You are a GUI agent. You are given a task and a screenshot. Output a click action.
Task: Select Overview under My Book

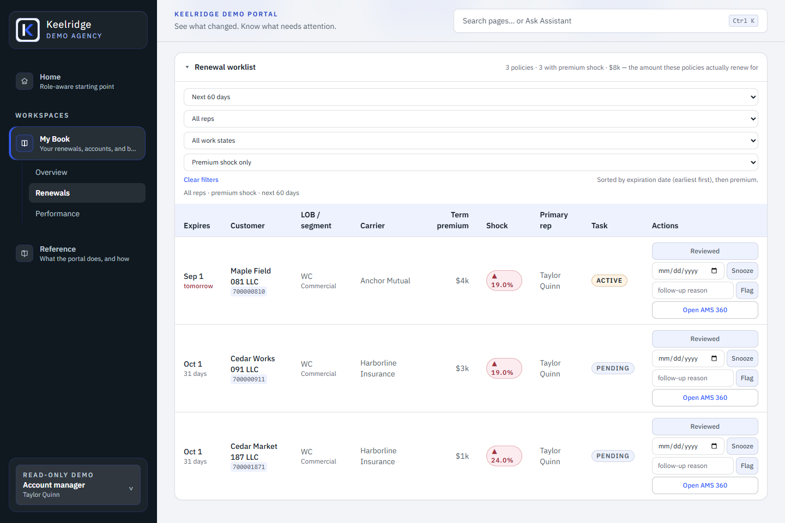[87, 172]
